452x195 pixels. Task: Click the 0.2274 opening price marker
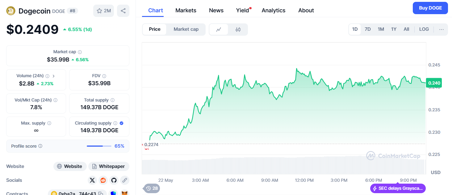tap(151, 144)
